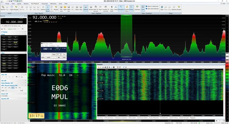229x124 pixels.
Task: Start video recording in Video group
Action: (162, 8)
